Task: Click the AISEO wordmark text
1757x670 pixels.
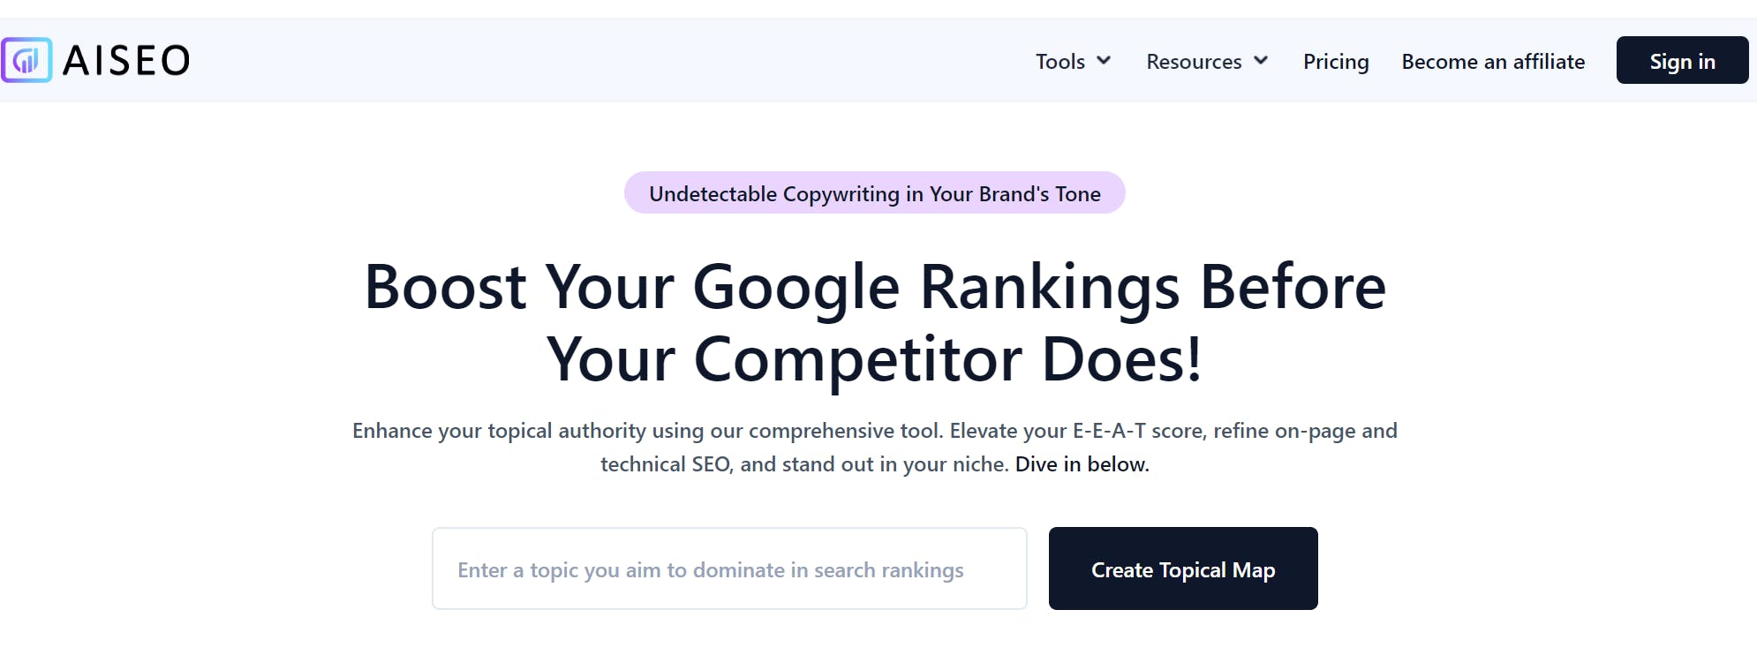Action: 126,61
